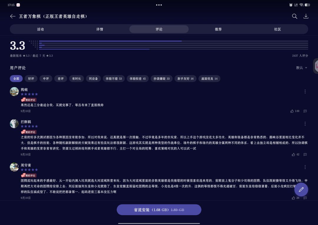The height and width of the screenshot is (225, 318).
Task: Tap the 最新版本 ★3.3 / 最近 7 天 text
Action: (32, 56)
